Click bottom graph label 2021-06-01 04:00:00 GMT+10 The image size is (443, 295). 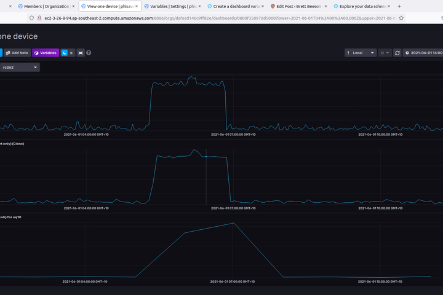(x=85, y=281)
